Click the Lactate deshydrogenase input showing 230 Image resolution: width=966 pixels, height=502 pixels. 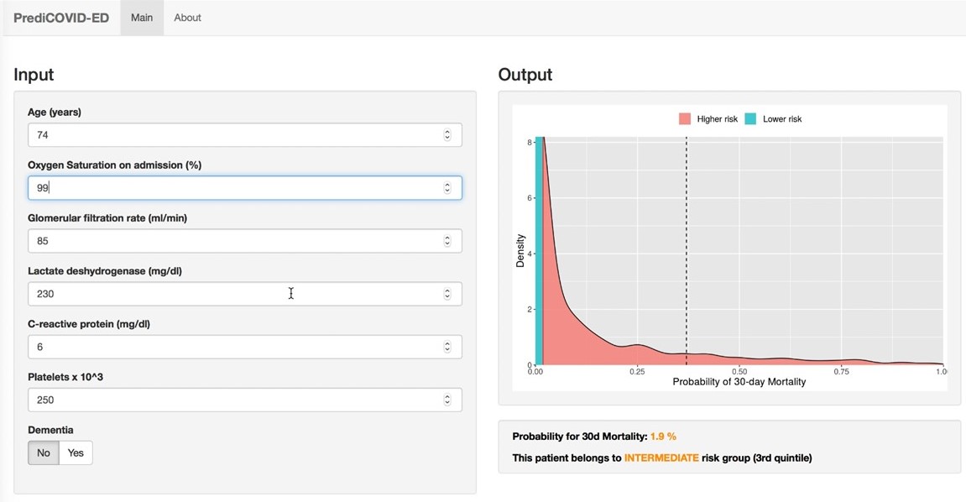point(244,294)
